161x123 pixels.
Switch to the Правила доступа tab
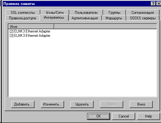pos(22,18)
